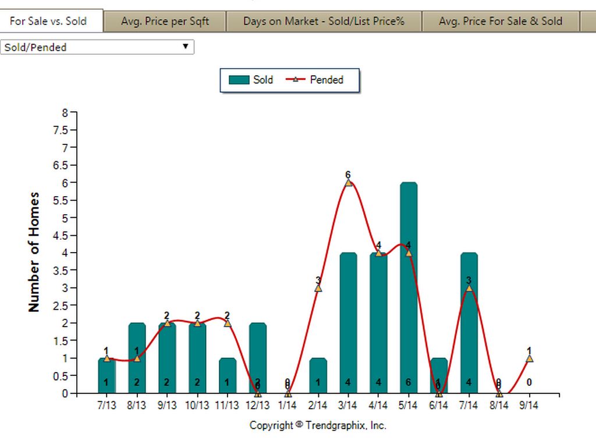The image size is (596, 447).
Task: Click the 12/13 Sold bar
Action: pos(258,355)
